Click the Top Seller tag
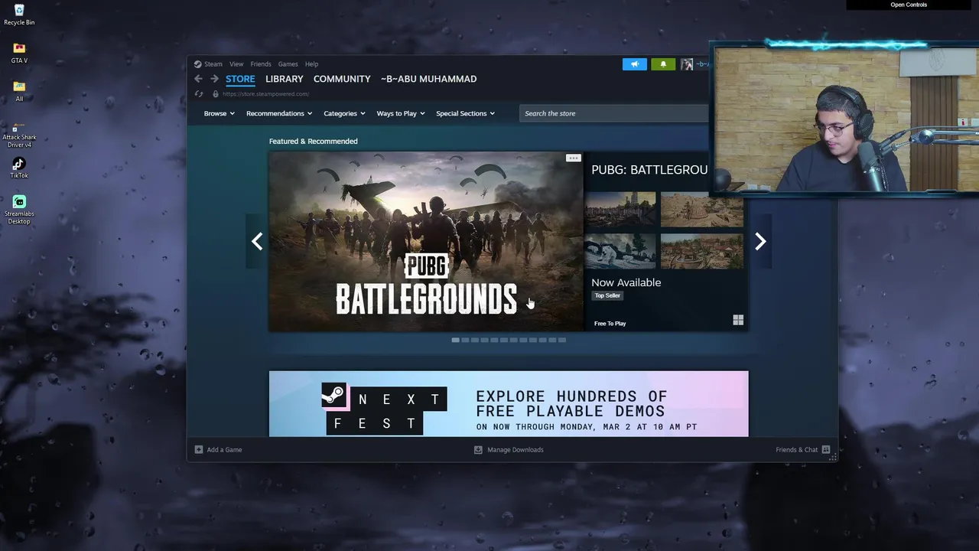Viewport: 979px width, 551px height. tap(607, 295)
